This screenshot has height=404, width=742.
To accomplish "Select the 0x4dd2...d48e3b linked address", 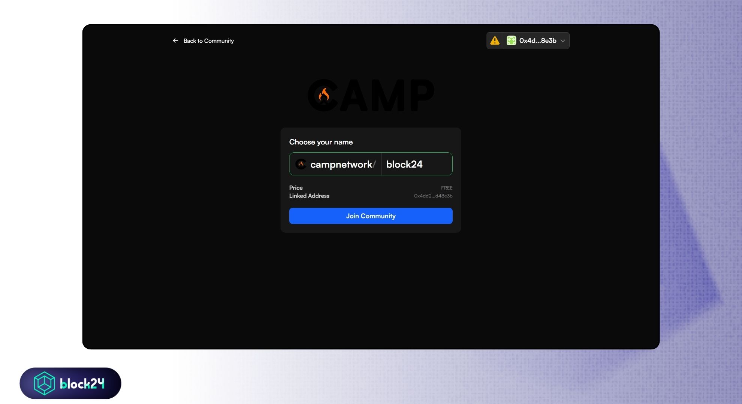I will [x=433, y=196].
